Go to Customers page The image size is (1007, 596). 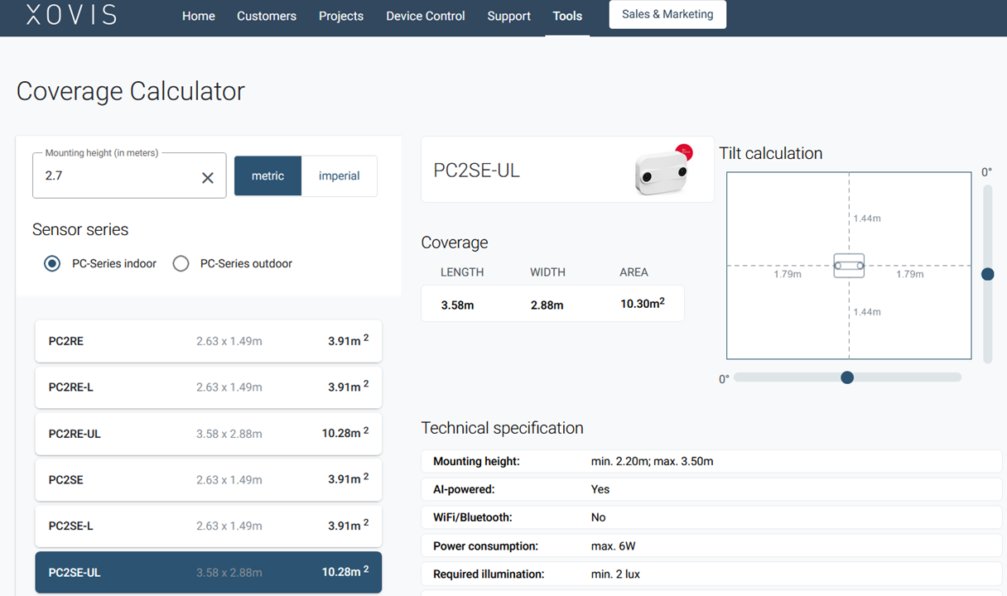[x=267, y=17]
